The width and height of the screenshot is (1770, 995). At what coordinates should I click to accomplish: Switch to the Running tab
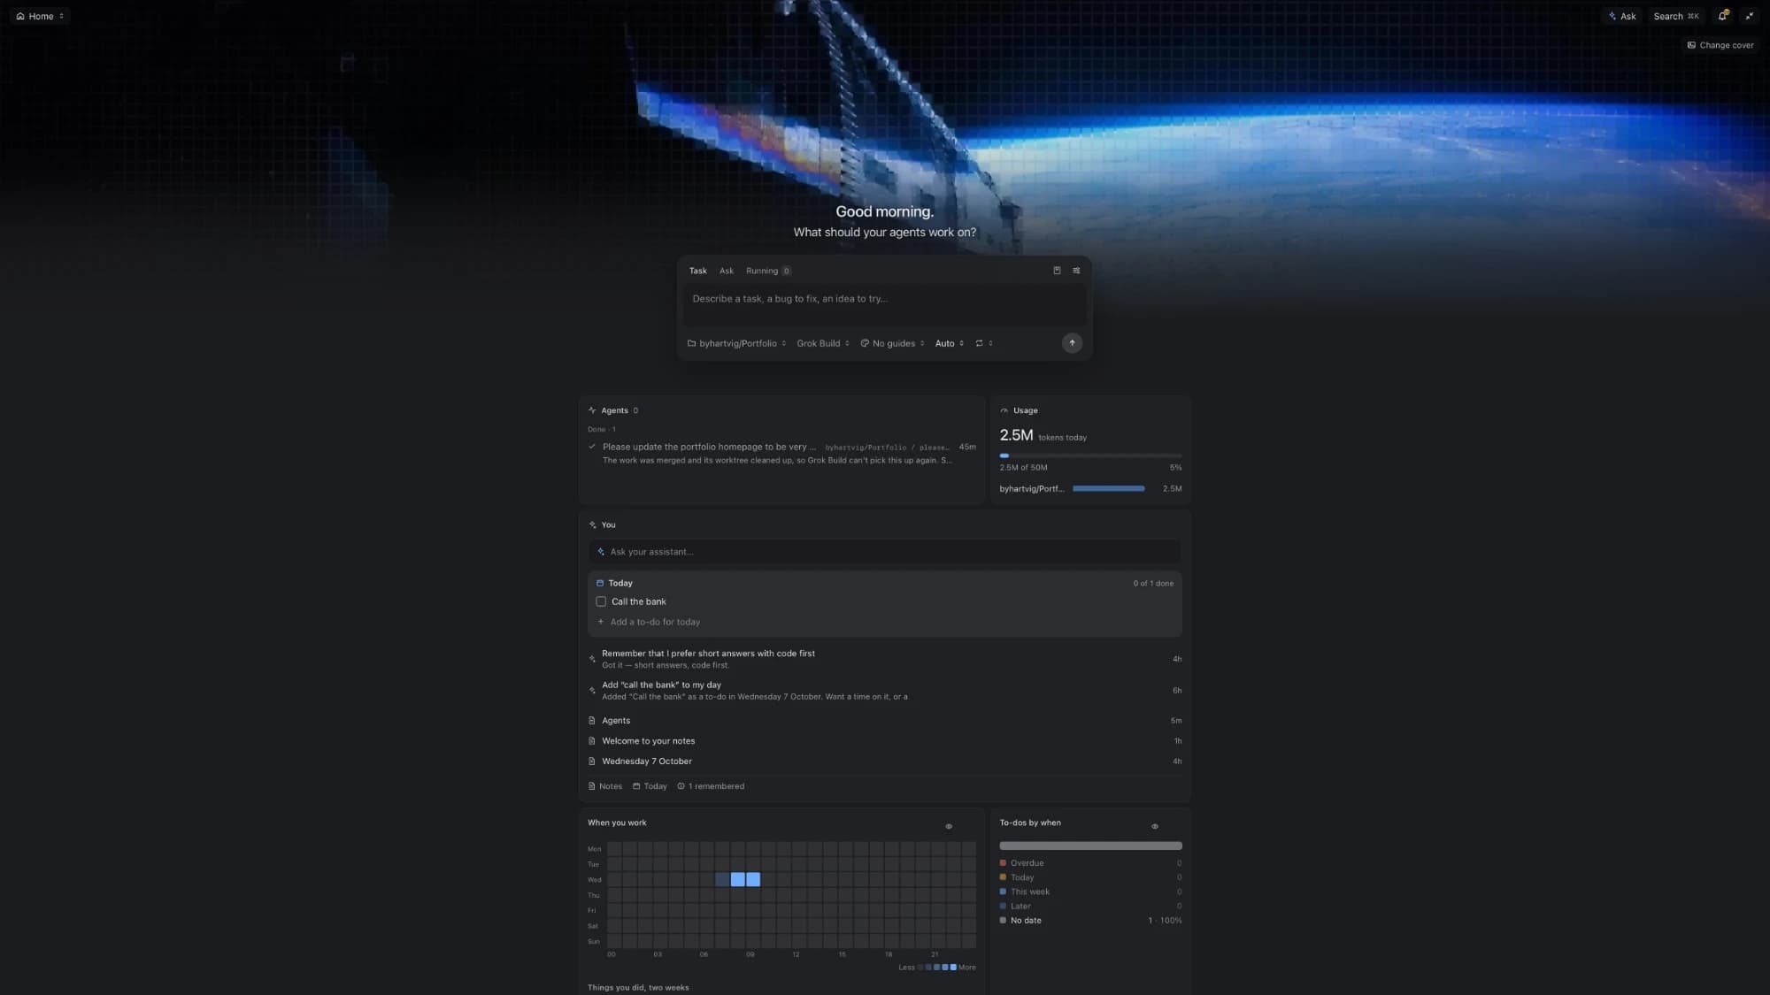768,271
